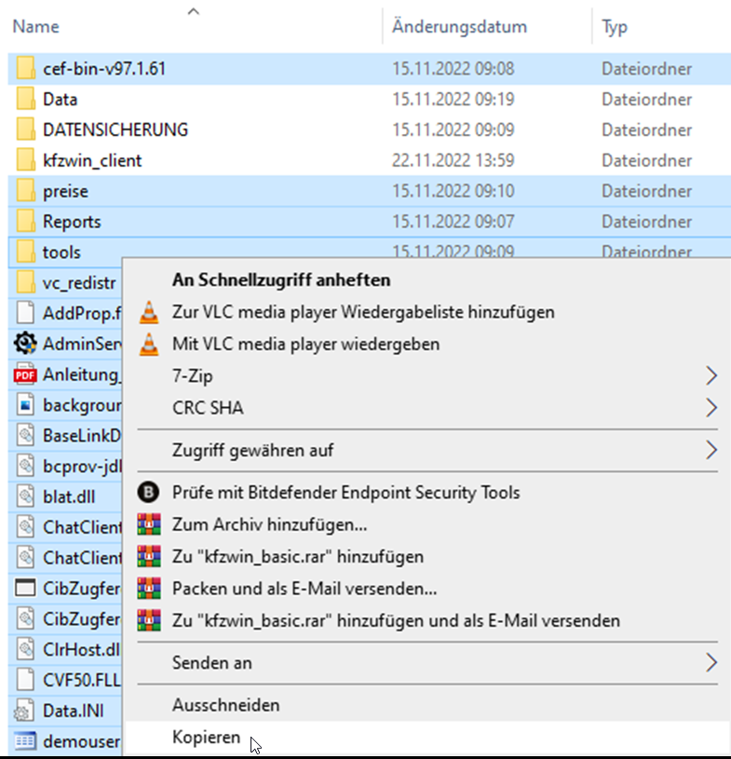Expand the 7-Zip submenu arrow
The height and width of the screenshot is (759, 731).
click(x=711, y=376)
